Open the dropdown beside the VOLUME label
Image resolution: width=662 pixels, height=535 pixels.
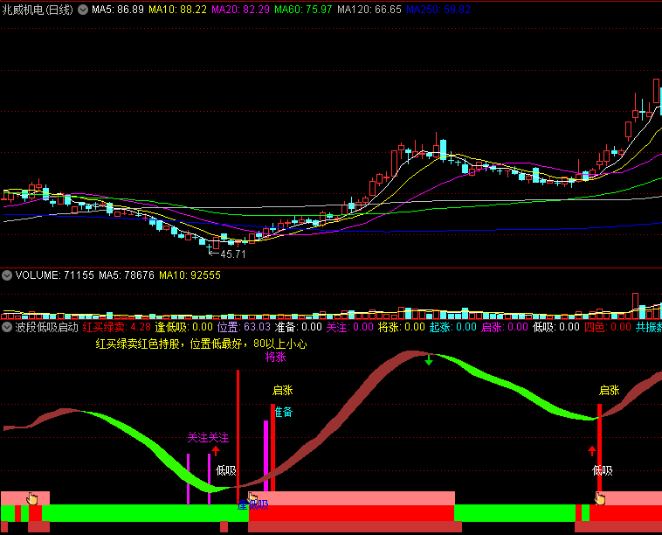[x=7, y=275]
